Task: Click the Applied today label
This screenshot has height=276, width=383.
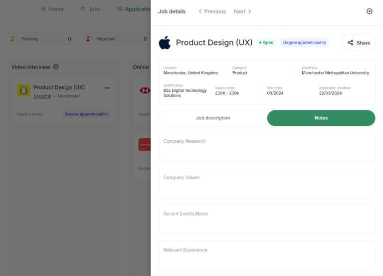Action: [29, 114]
